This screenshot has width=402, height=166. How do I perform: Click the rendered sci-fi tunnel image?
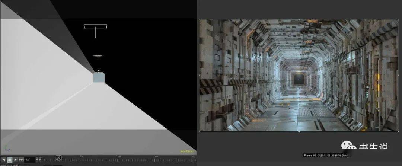point(299,75)
